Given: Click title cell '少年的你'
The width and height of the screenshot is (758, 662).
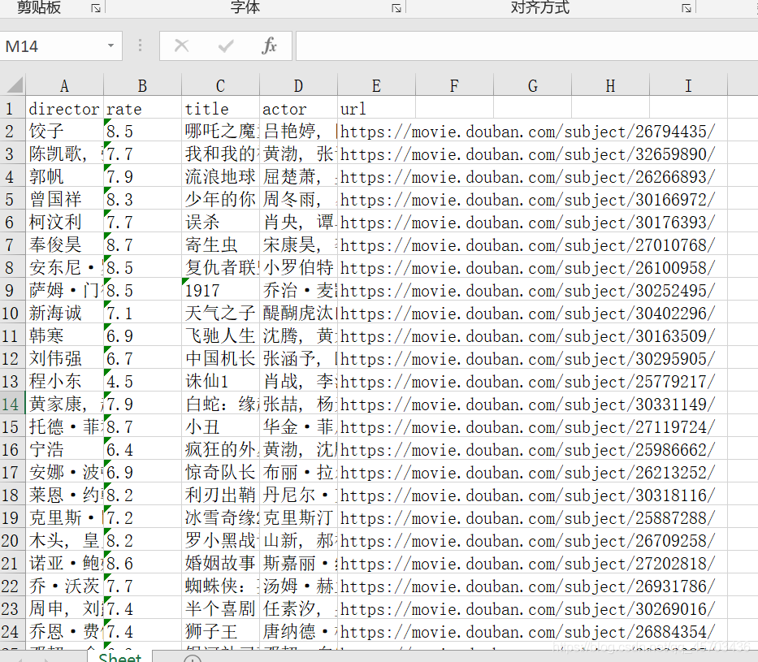Looking at the screenshot, I should point(220,199).
